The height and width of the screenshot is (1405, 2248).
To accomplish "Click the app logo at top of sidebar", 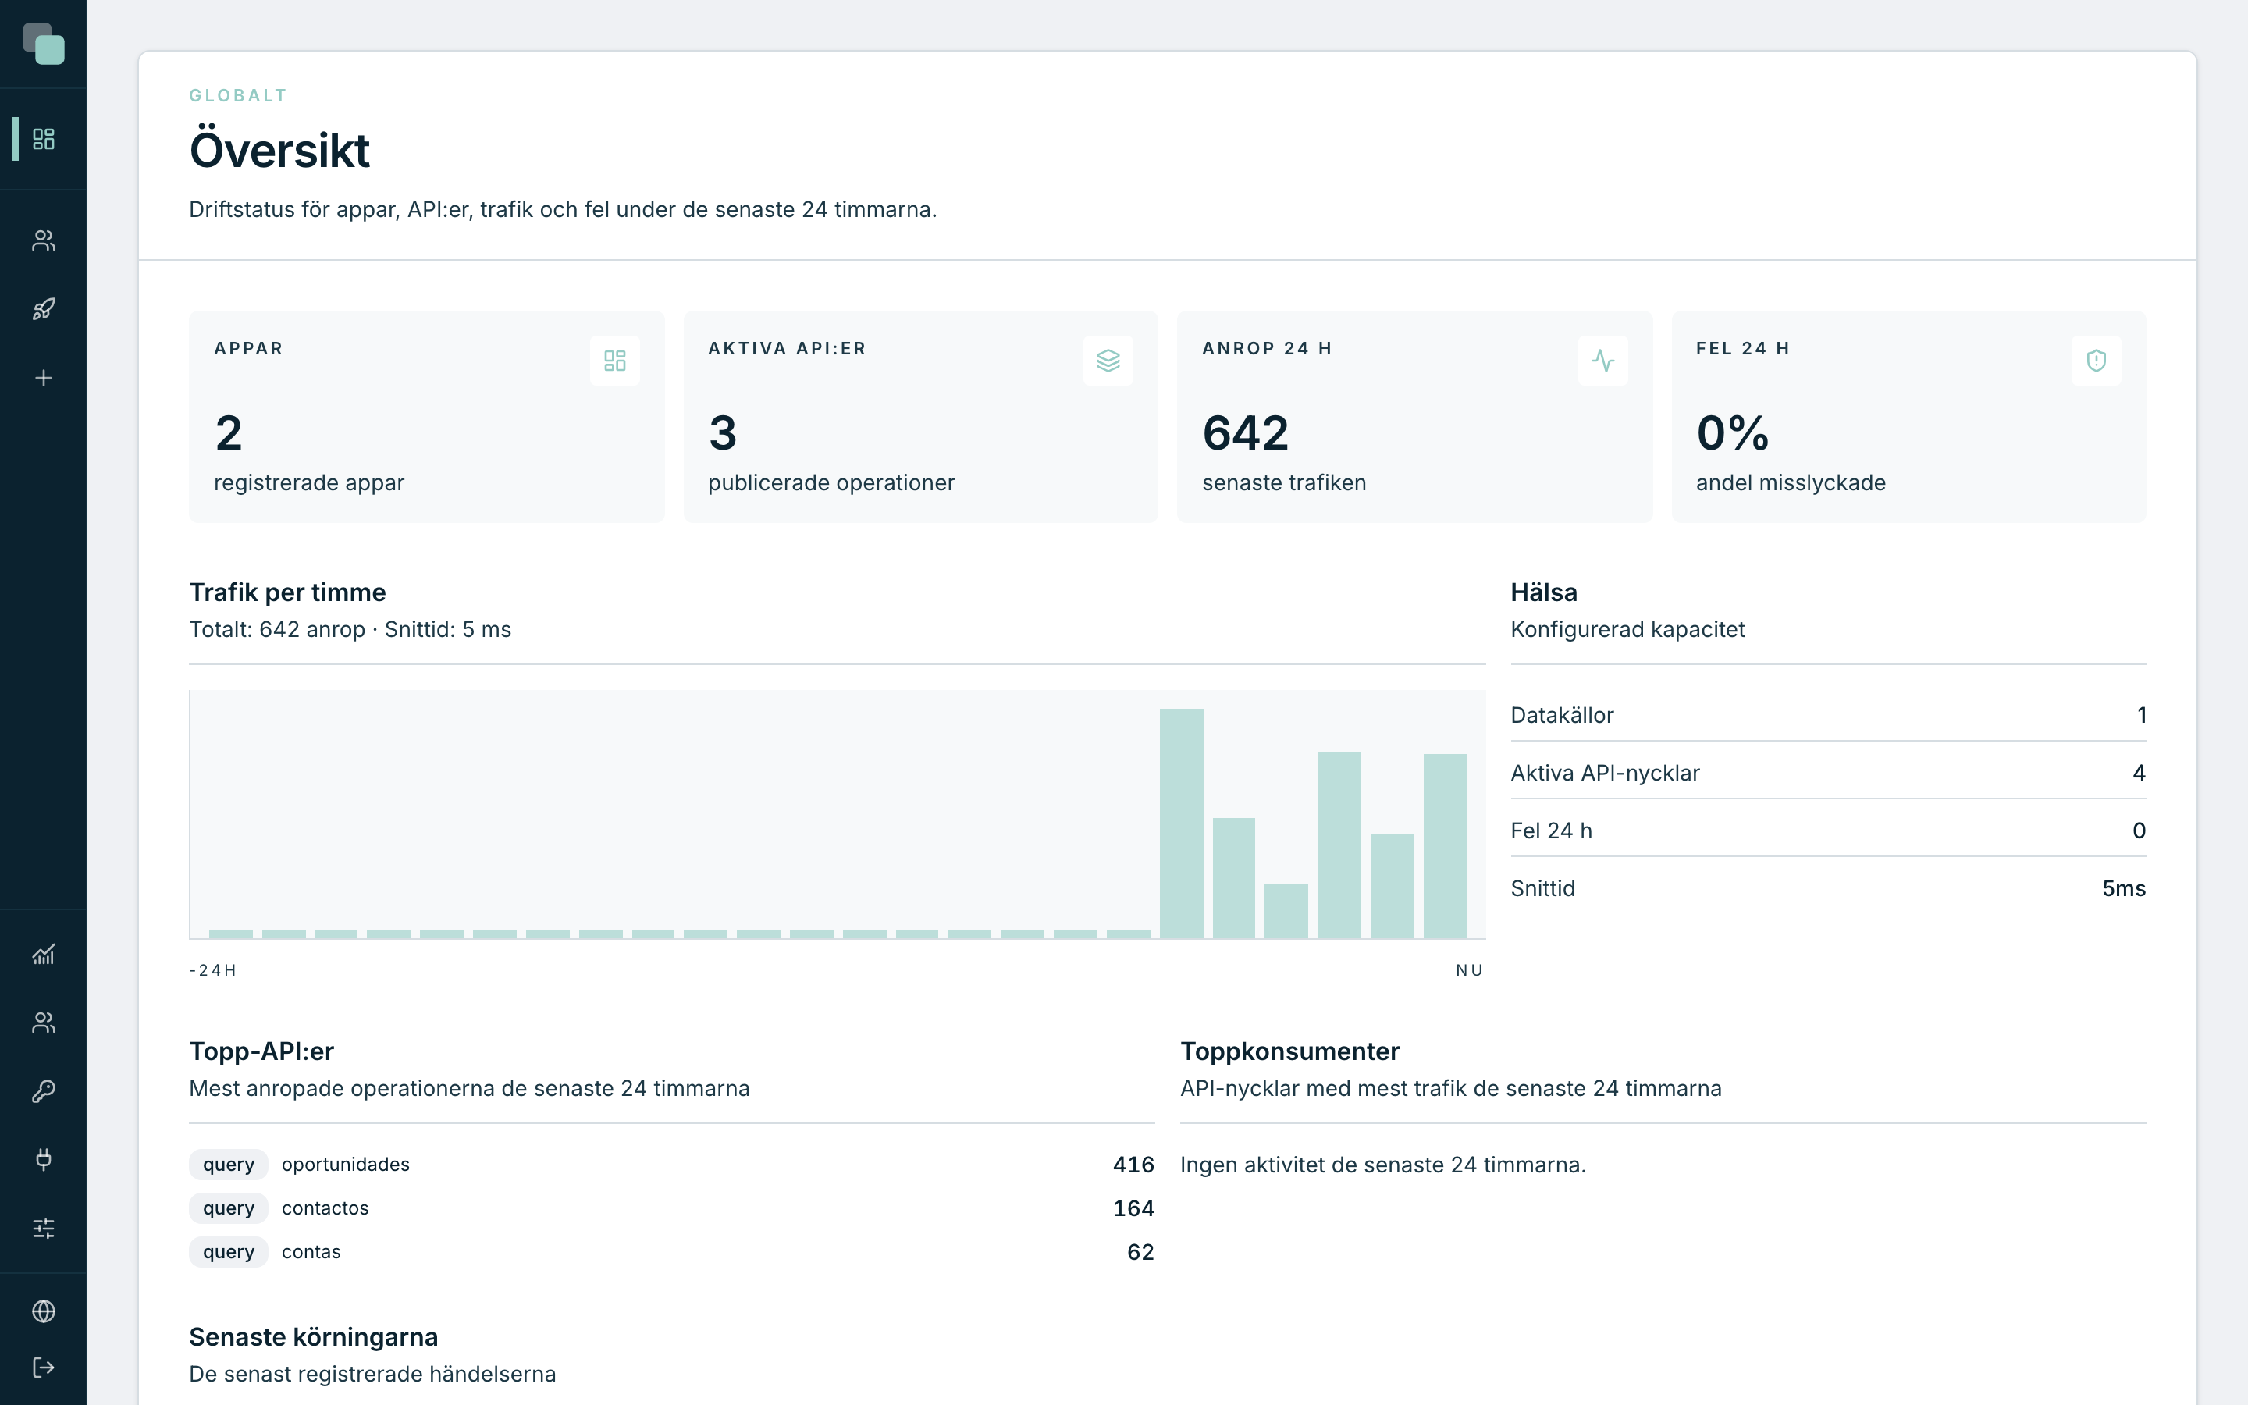I will click(x=44, y=44).
